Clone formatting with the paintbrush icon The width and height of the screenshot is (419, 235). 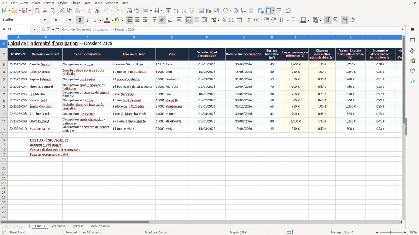click(90, 11)
